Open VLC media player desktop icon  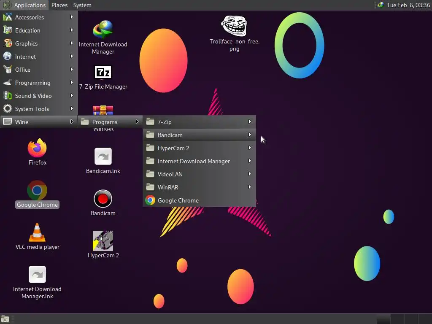[37, 236]
